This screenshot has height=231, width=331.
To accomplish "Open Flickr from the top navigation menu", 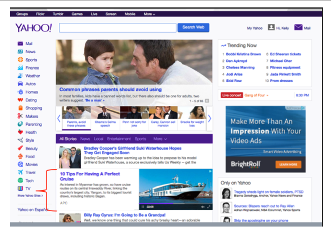I will coord(40,14).
